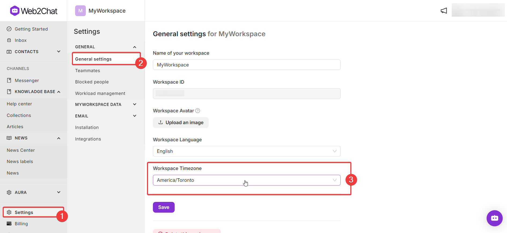Click the MyWorkspace avatar icon
Image resolution: width=507 pixels, height=233 pixels.
80,11
